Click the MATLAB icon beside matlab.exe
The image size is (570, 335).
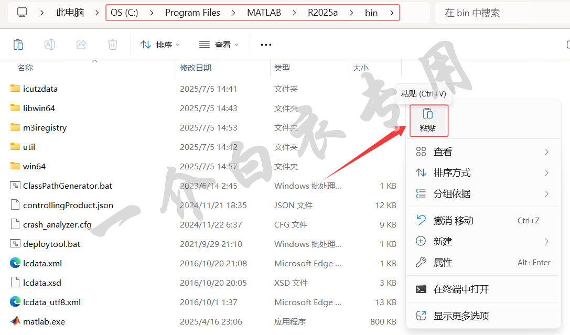(15, 321)
